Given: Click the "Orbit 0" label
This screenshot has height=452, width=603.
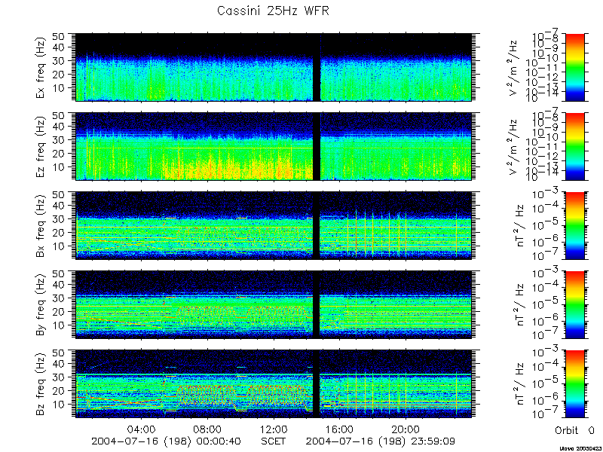Looking at the screenshot, I should pyautogui.click(x=574, y=429).
